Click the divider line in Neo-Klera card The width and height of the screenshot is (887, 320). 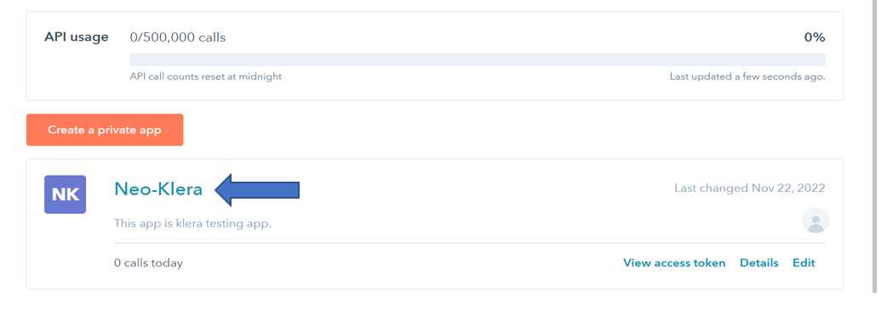tap(470, 244)
